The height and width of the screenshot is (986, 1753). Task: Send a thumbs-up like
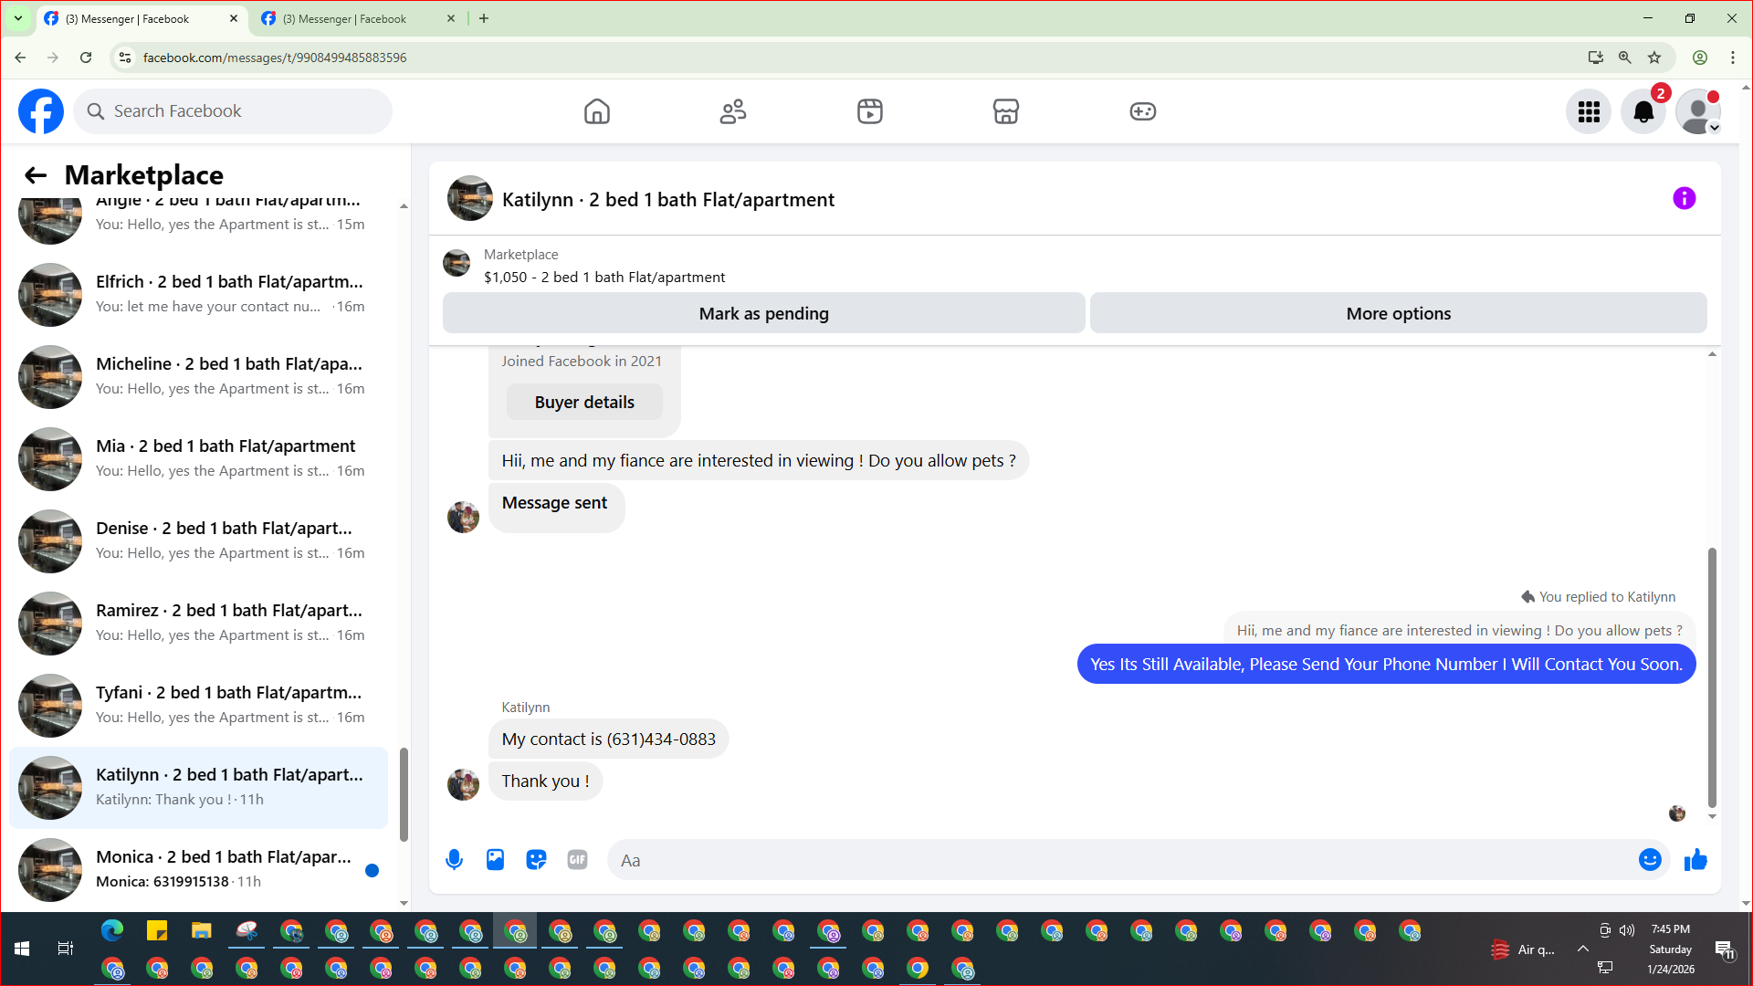[x=1695, y=860]
